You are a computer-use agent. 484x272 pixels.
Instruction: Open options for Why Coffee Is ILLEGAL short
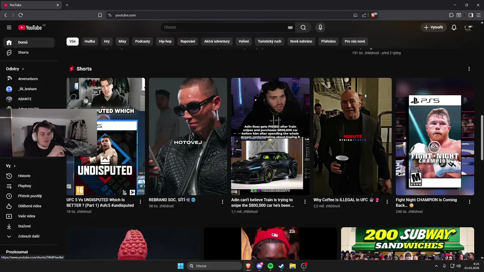387,202
